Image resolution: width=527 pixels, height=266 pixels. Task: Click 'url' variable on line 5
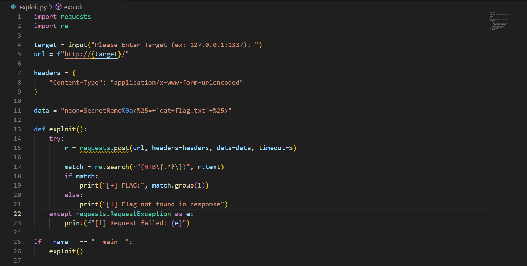point(39,54)
